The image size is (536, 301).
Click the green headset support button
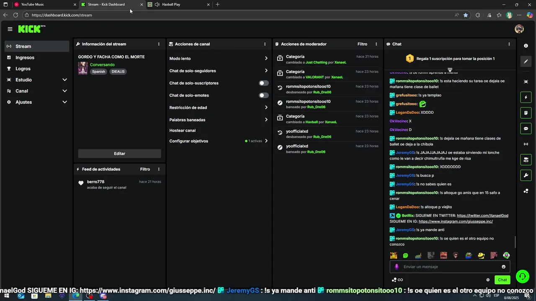tap(522, 276)
